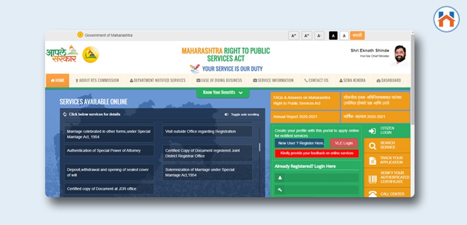Viewport: 467px width, 225px height.
Task: Open Track Your Application document icon
Action: pos(372,161)
